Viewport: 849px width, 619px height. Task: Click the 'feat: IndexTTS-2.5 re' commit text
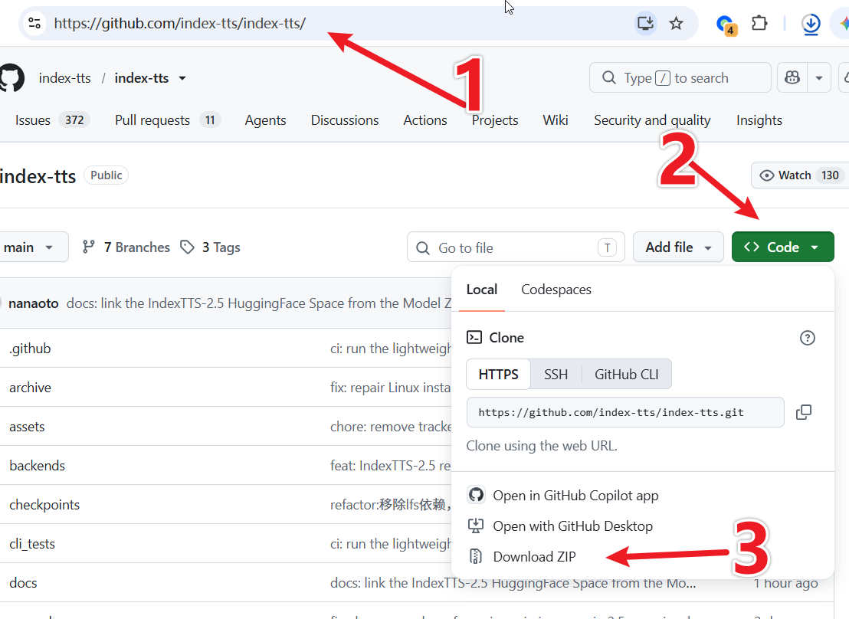390,466
